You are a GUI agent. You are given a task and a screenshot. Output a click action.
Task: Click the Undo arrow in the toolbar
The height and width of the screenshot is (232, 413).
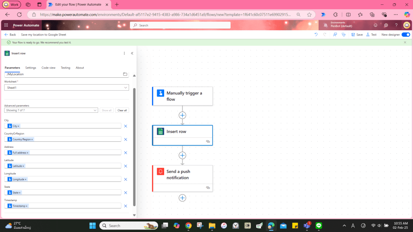point(316,35)
